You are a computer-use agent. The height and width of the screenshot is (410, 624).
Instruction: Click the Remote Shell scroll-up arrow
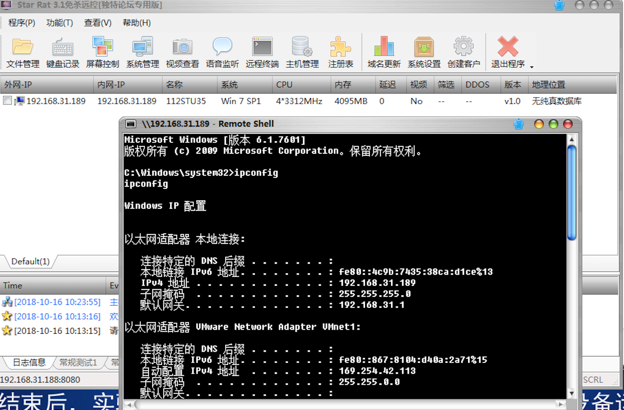(x=571, y=139)
